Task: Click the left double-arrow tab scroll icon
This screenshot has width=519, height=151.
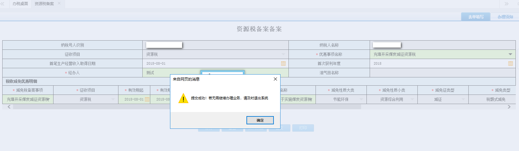Action: [3, 4]
